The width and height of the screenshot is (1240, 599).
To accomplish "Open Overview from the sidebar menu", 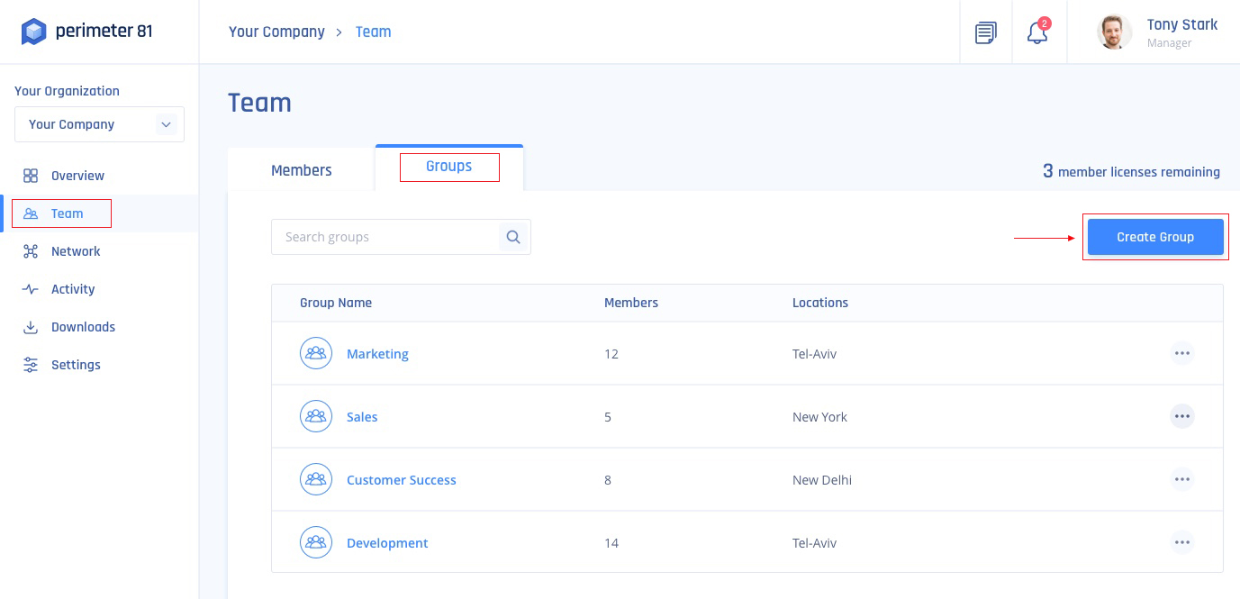I will (x=77, y=176).
